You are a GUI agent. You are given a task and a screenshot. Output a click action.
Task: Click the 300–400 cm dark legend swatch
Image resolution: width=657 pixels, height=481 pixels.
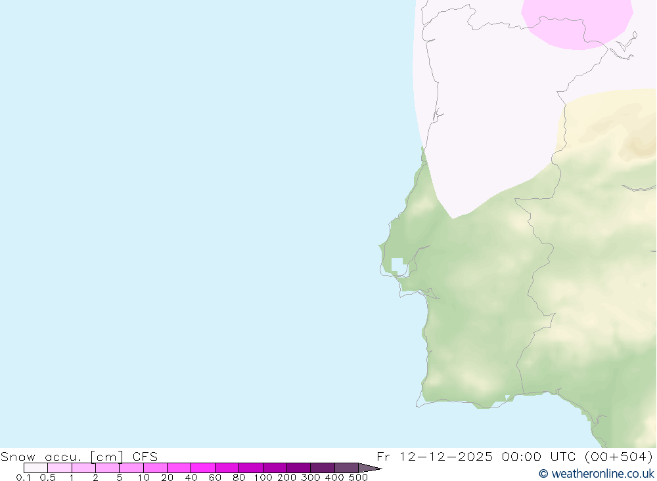click(322, 468)
